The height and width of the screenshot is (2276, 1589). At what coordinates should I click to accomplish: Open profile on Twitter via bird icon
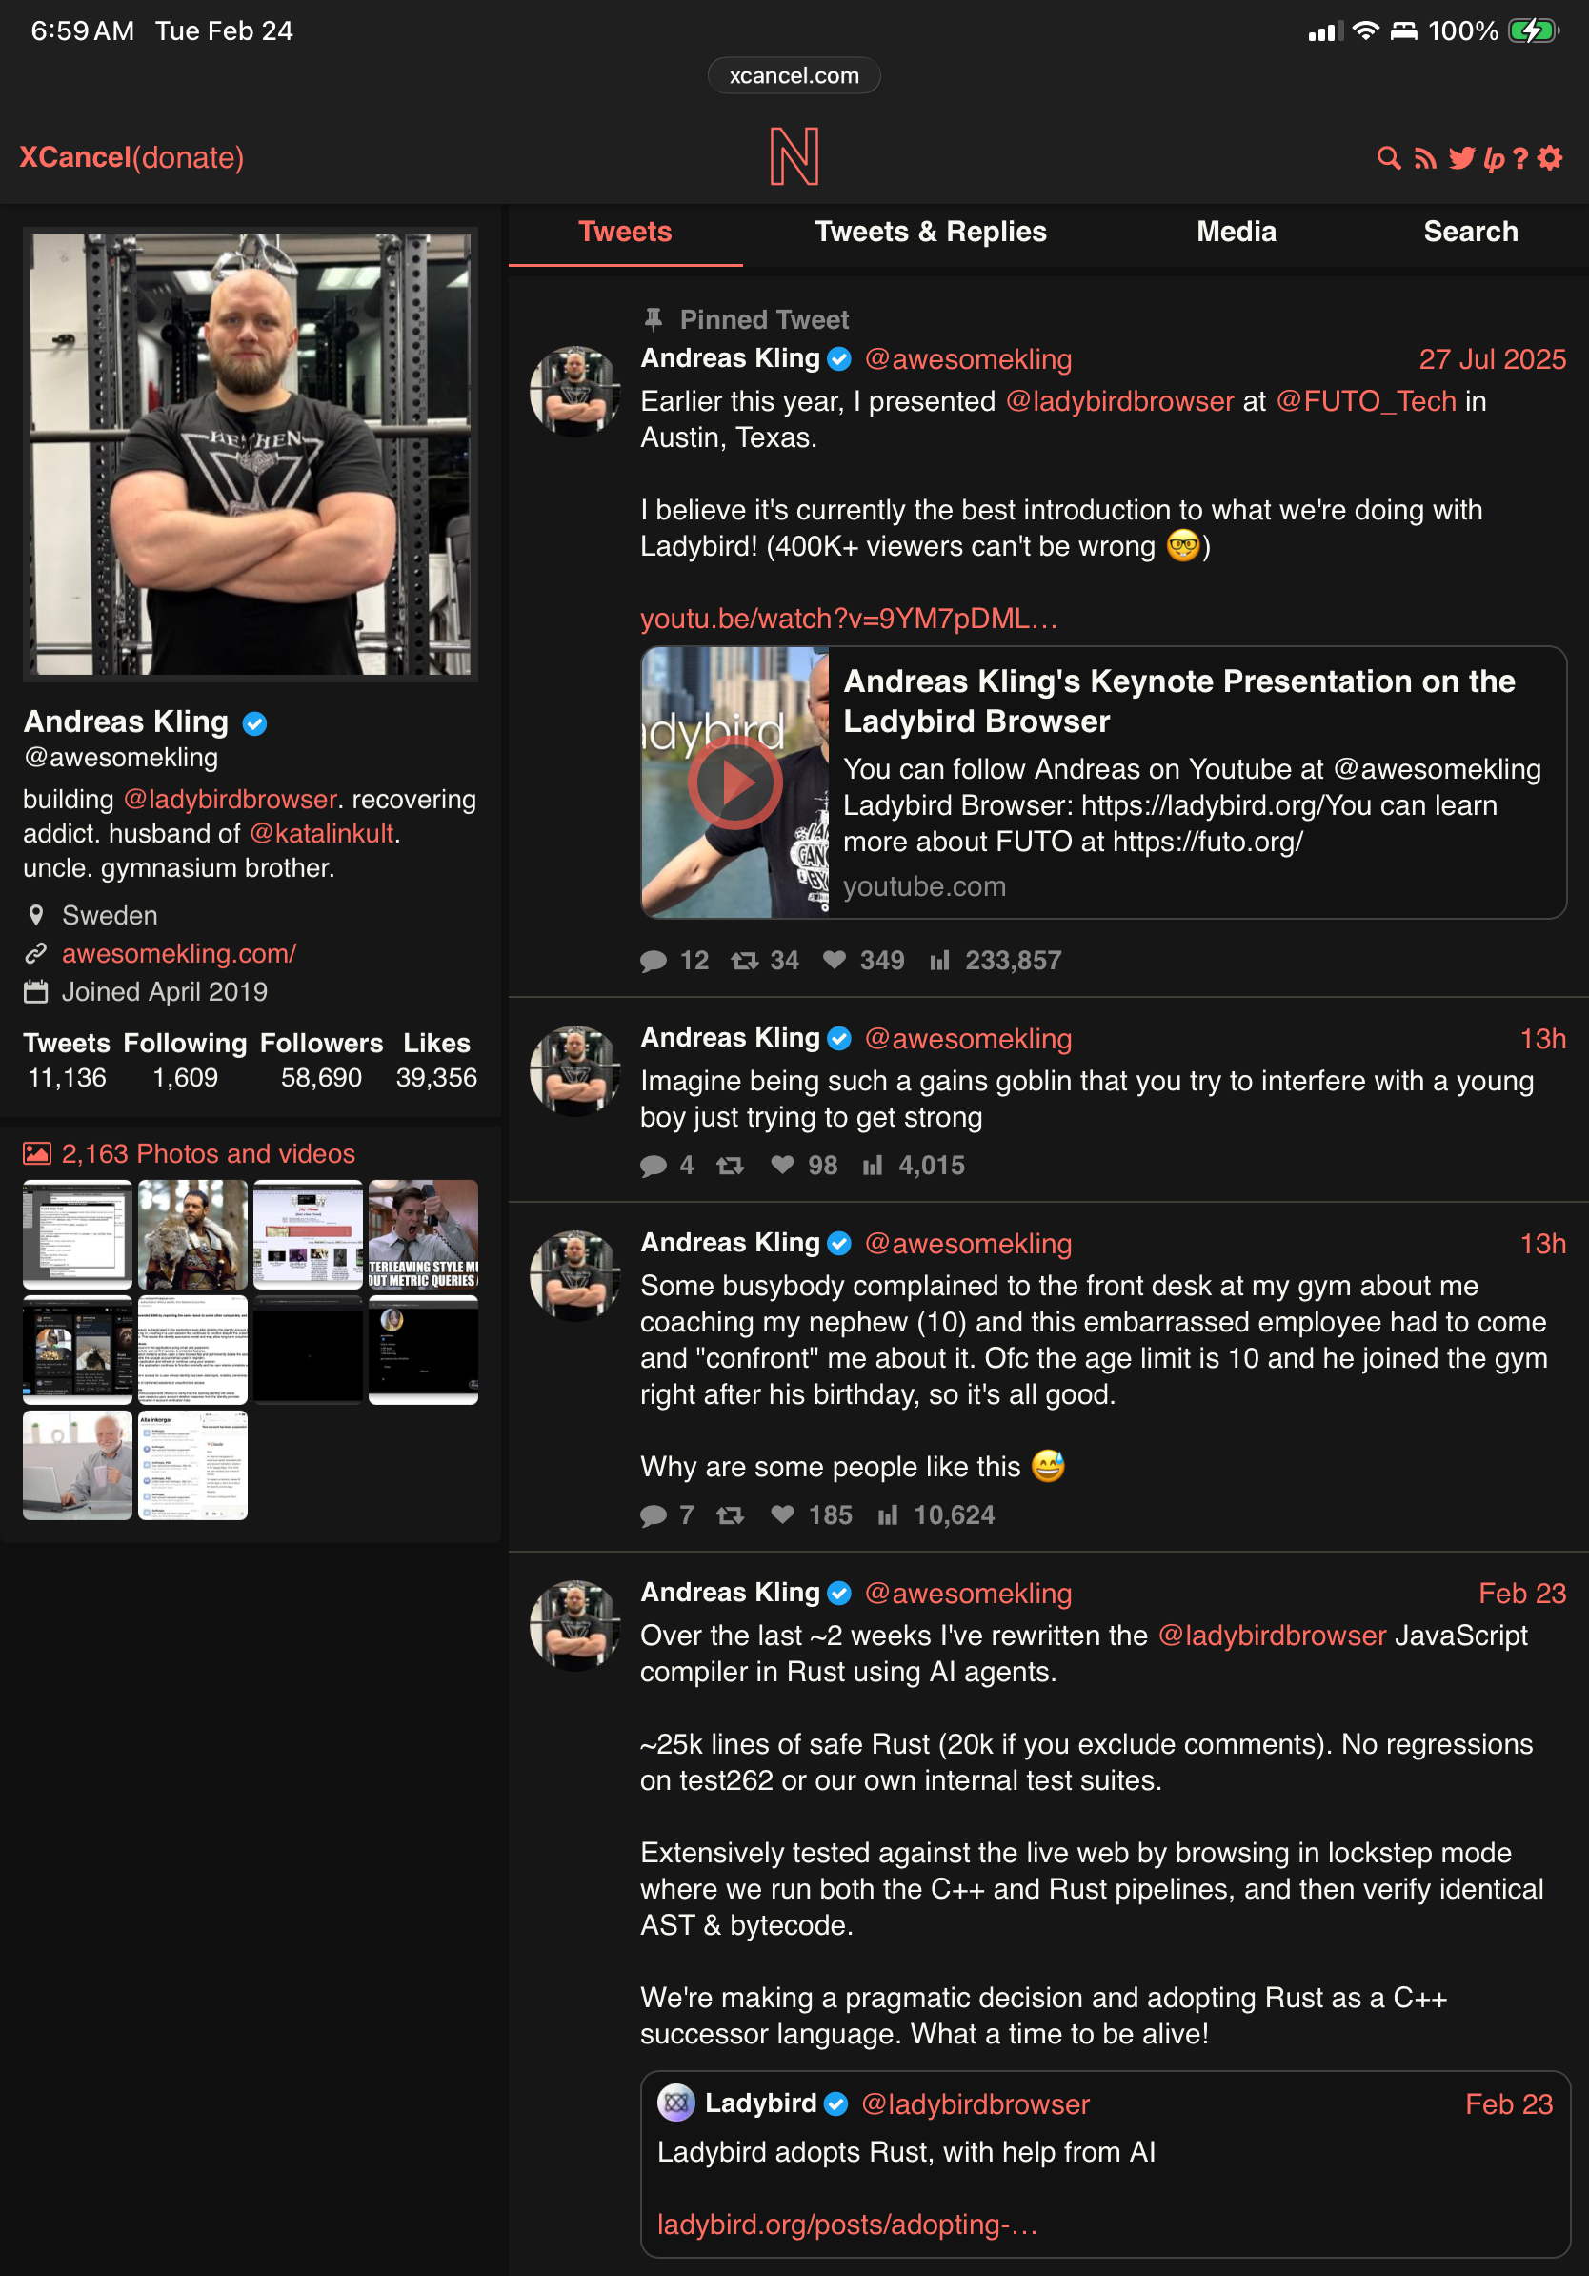click(x=1461, y=158)
